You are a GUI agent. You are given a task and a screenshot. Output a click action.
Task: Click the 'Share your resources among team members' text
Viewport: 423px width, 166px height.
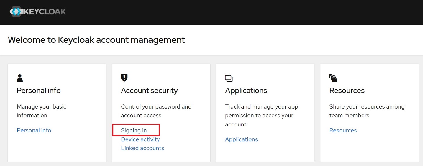(367, 111)
